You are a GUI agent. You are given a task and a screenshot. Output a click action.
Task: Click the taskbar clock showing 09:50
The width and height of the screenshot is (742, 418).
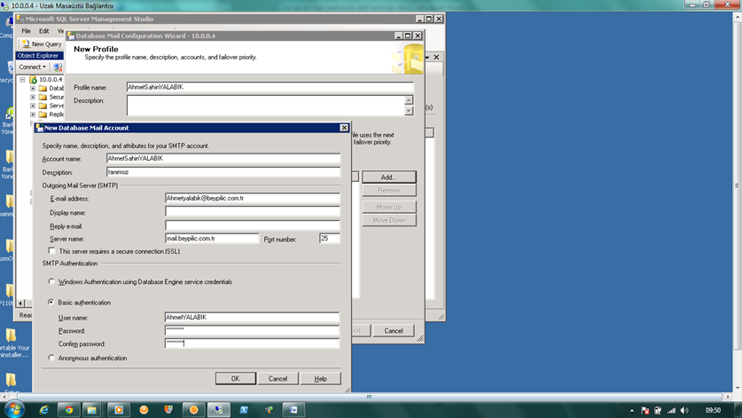point(713,410)
